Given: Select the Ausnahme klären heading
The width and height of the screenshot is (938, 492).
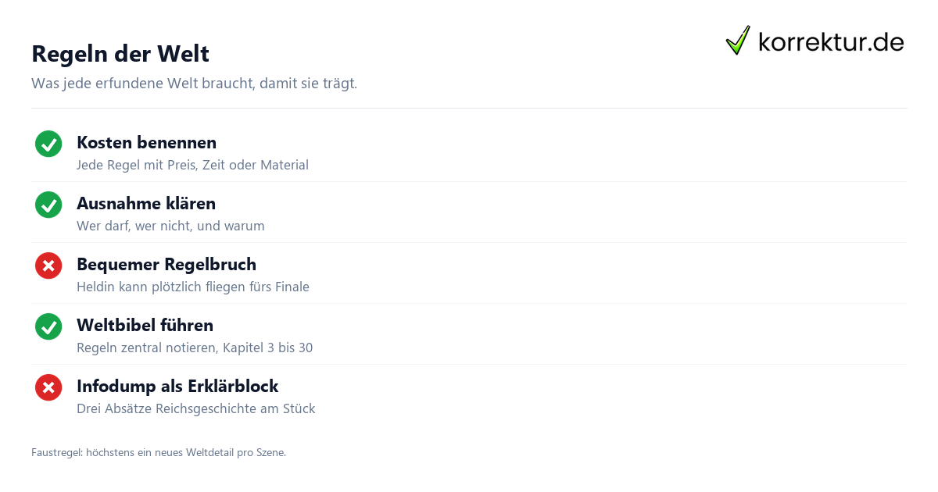Looking at the screenshot, I should [x=146, y=204].
